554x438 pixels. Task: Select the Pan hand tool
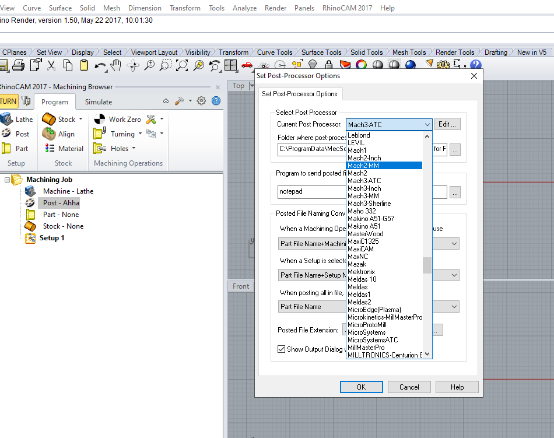(116, 65)
